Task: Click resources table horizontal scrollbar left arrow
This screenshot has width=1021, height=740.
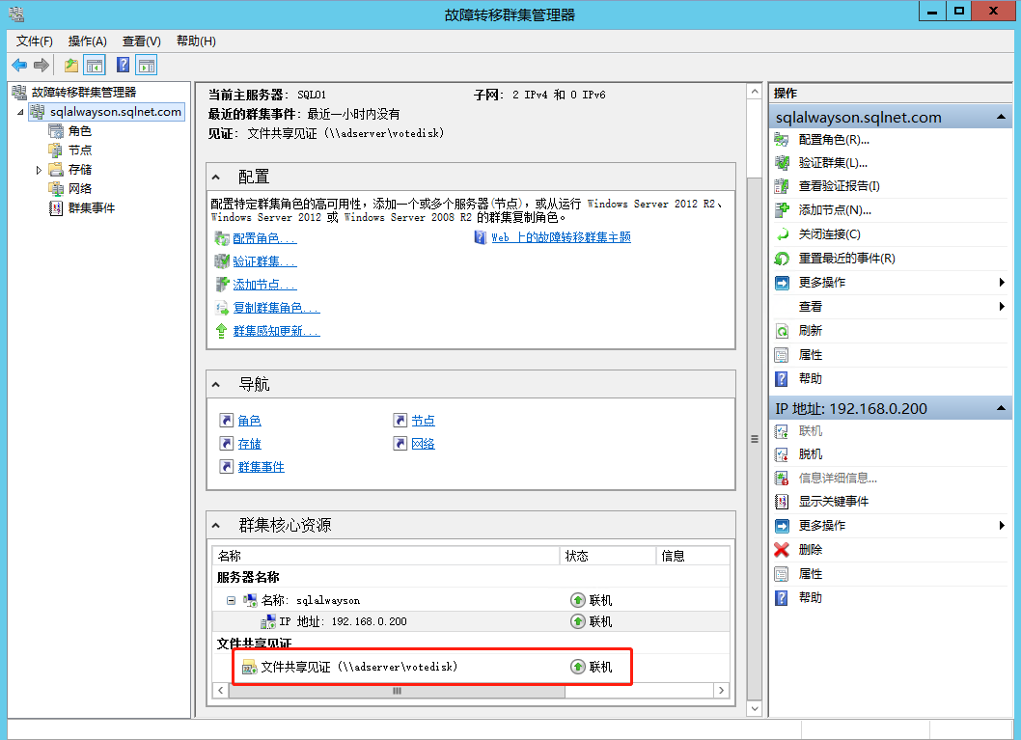Action: pos(221,691)
